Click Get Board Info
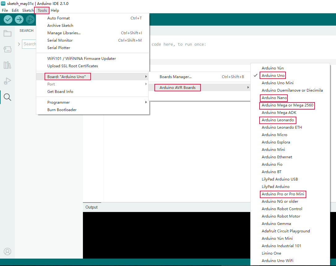 (93, 91)
